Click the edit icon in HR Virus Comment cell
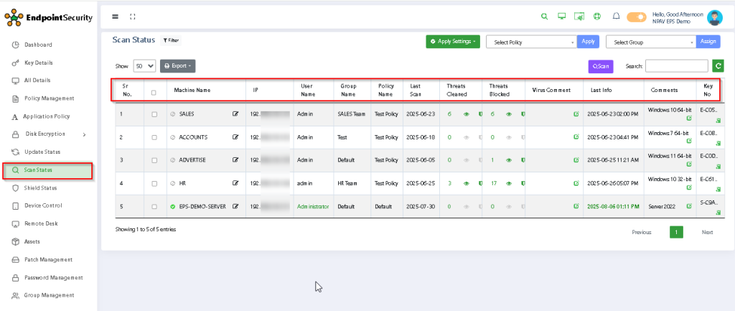 click(576, 183)
